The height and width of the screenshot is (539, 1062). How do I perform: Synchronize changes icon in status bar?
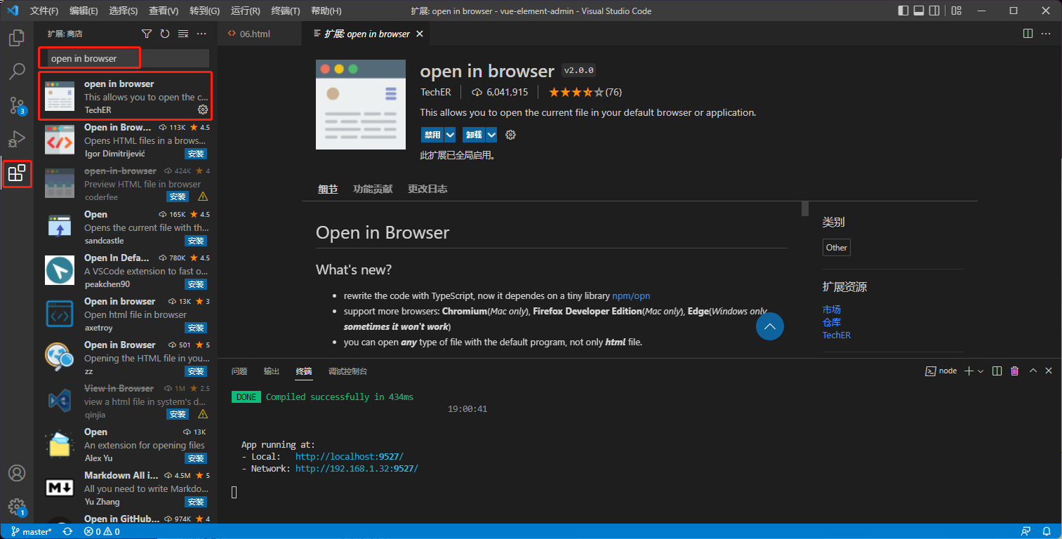point(67,532)
